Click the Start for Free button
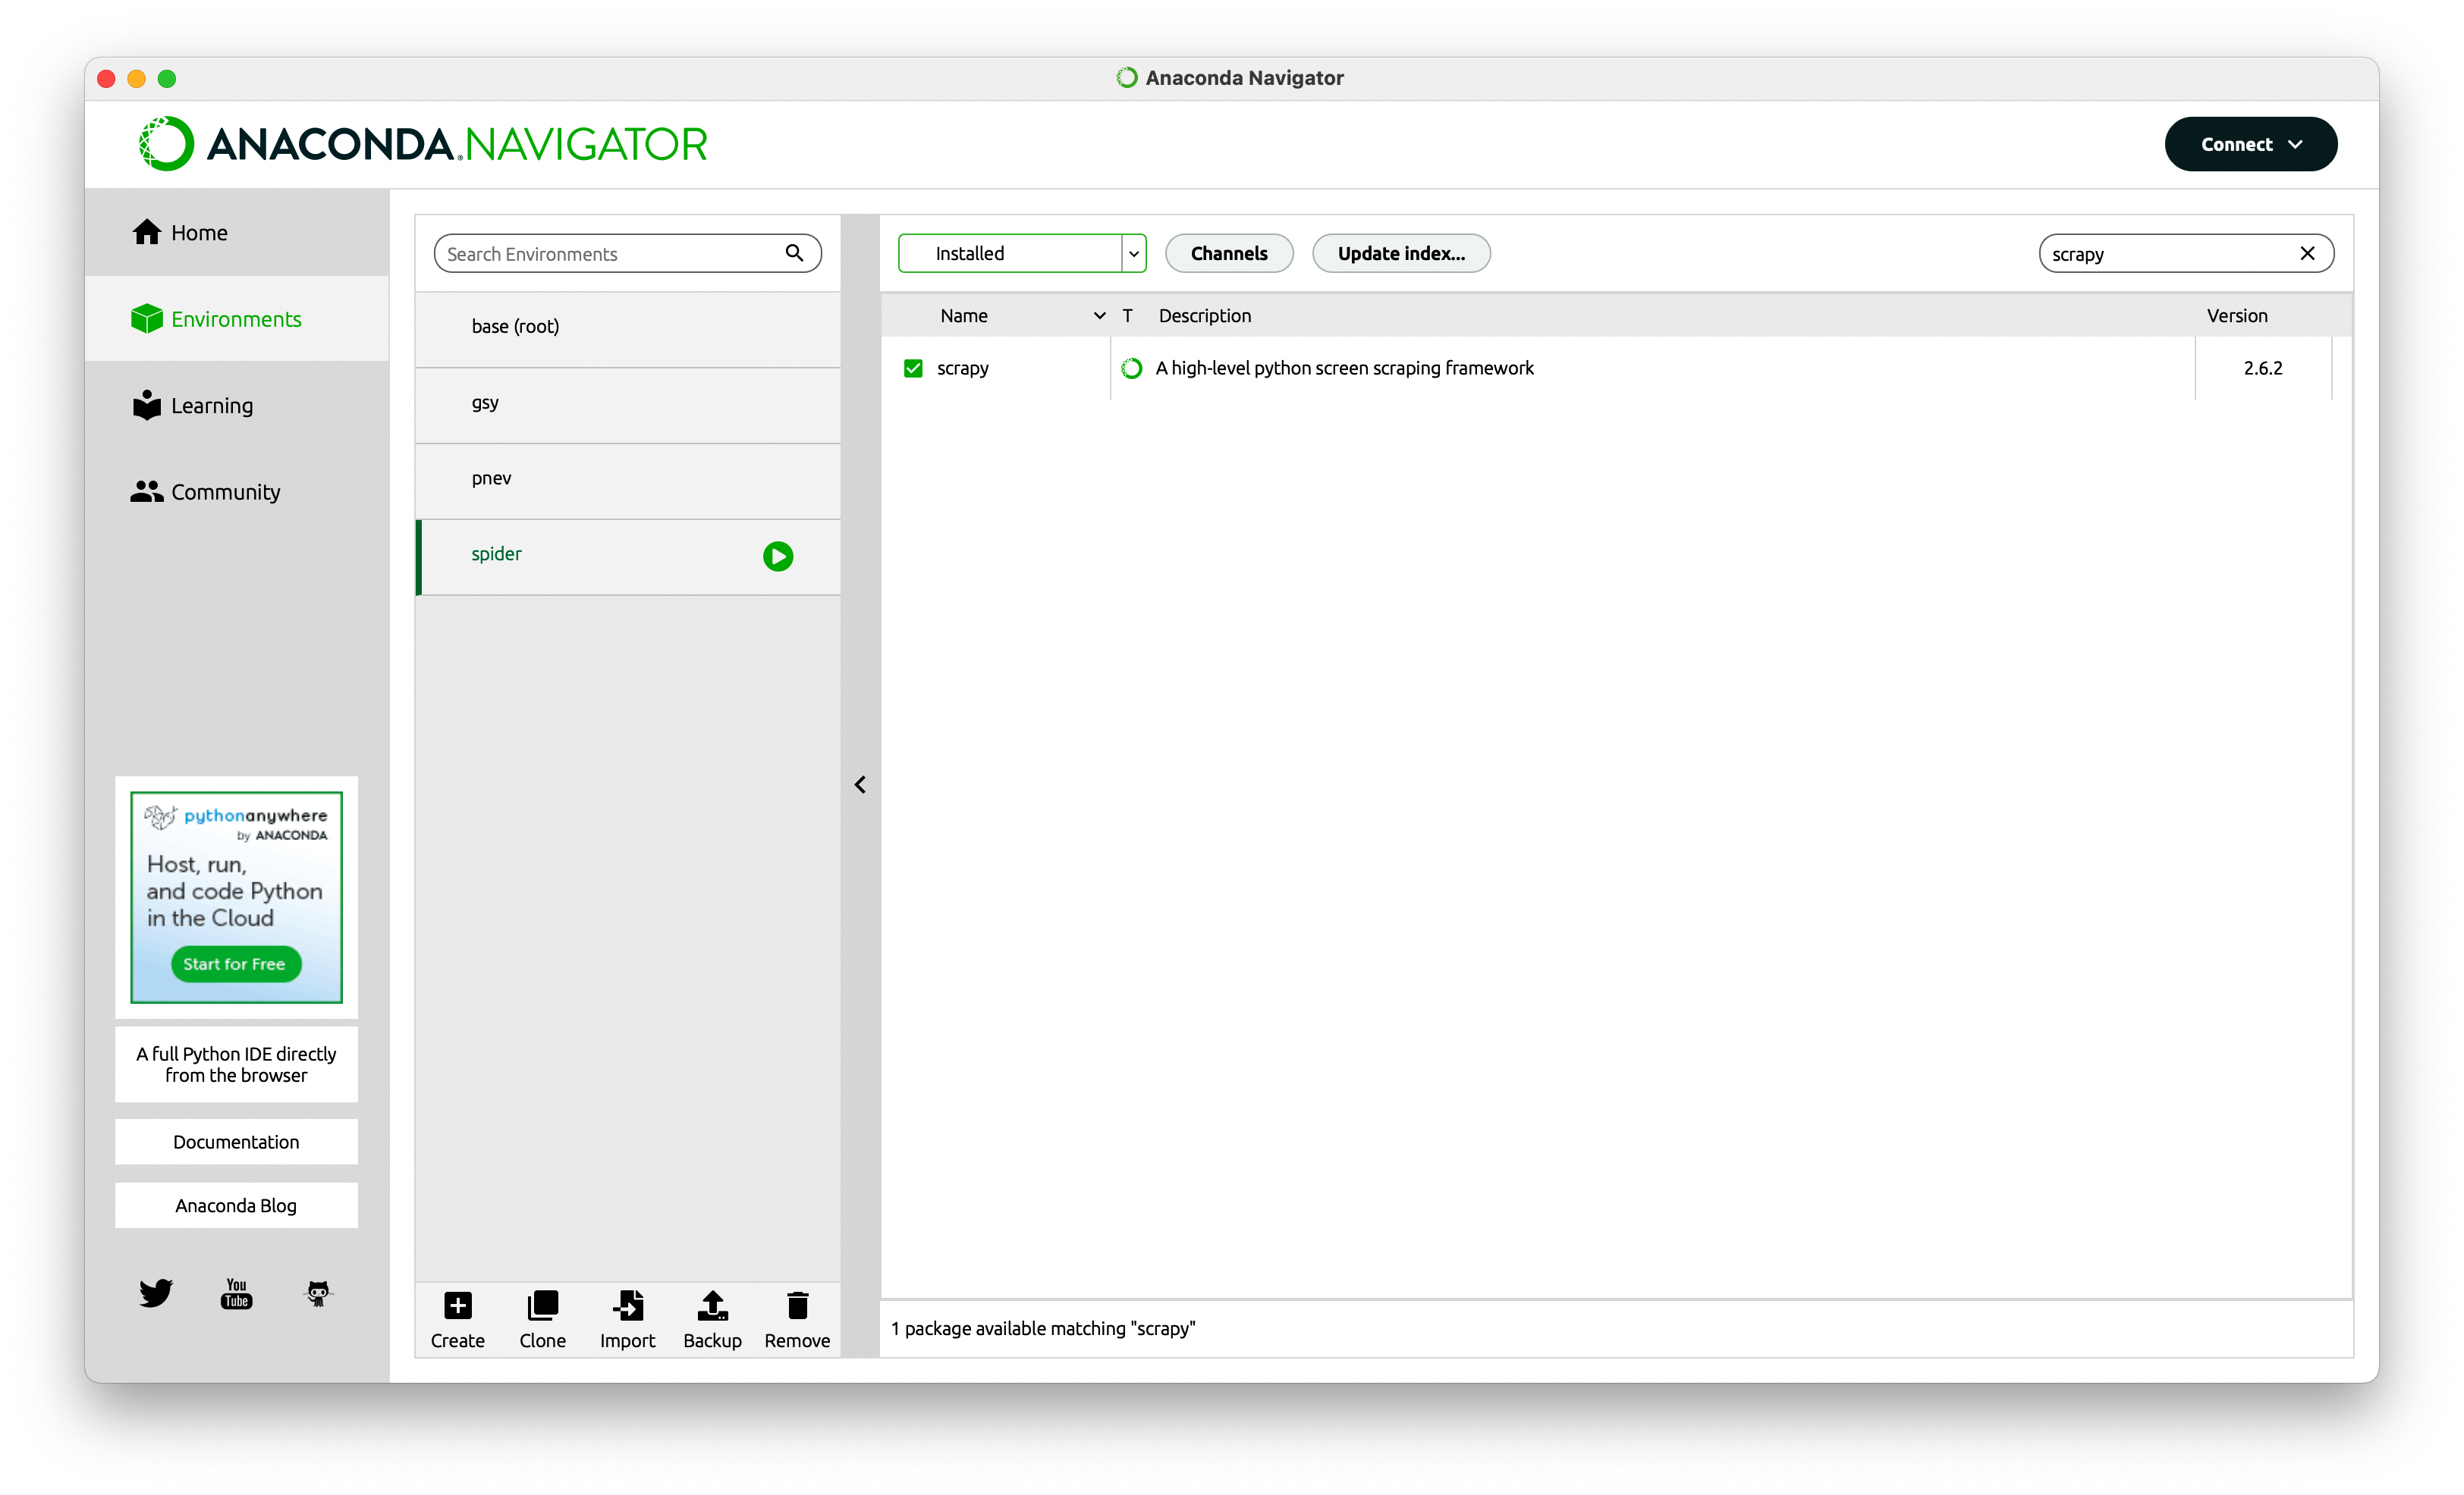The width and height of the screenshot is (2464, 1495). coord(235,964)
